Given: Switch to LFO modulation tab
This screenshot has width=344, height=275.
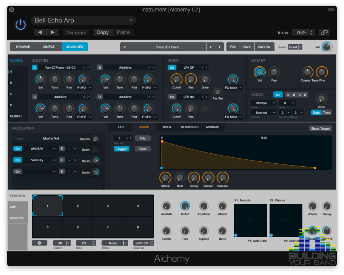Looking at the screenshot, I should pos(121,127).
